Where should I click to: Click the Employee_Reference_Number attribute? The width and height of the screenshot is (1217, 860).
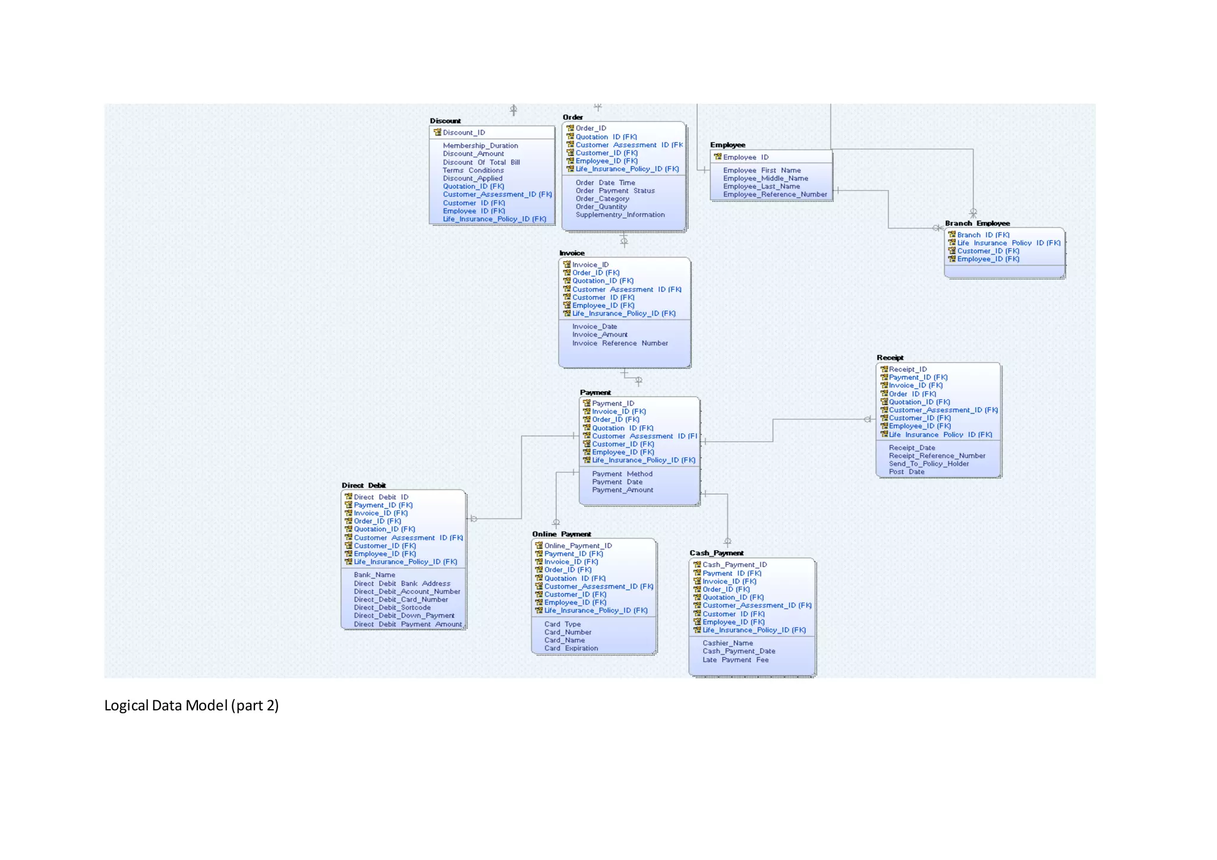coord(775,194)
